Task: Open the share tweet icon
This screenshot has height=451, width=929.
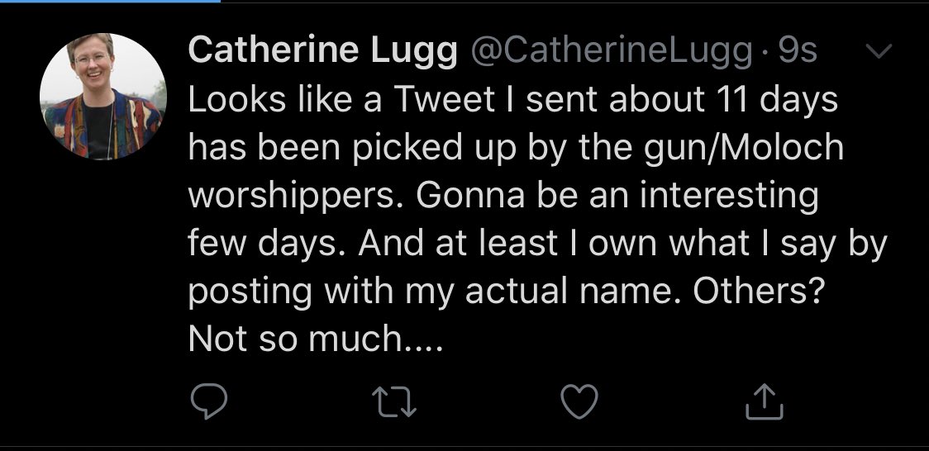Action: (x=764, y=401)
